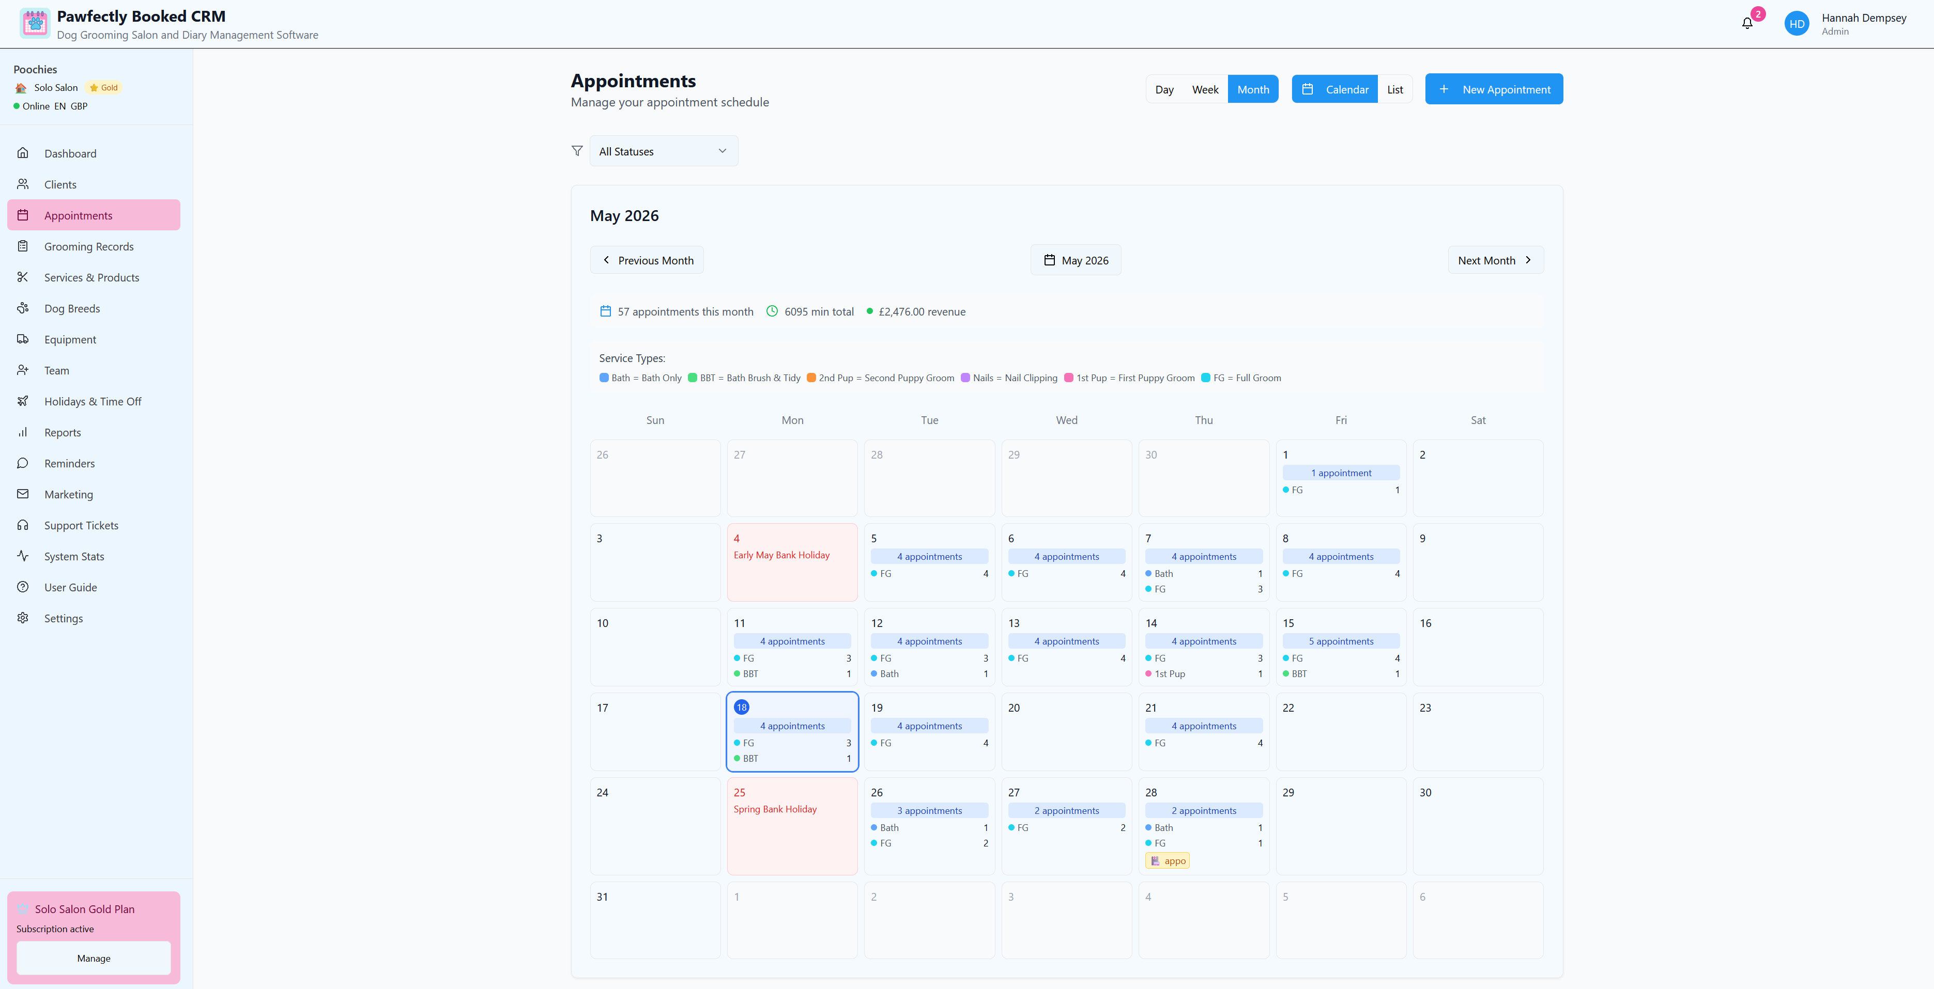Open the Appointments sidebar item
The width and height of the screenshot is (1934, 989).
(94, 215)
